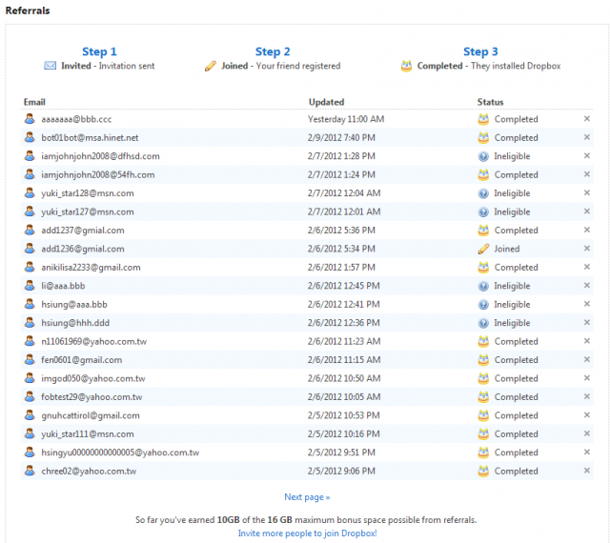Screen dimensions: 610x543
Task: Remove yuki_star111@msn.com referral with X
Action: [x=587, y=433]
